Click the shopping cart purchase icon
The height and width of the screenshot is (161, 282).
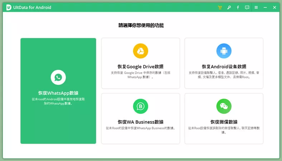[220, 8]
